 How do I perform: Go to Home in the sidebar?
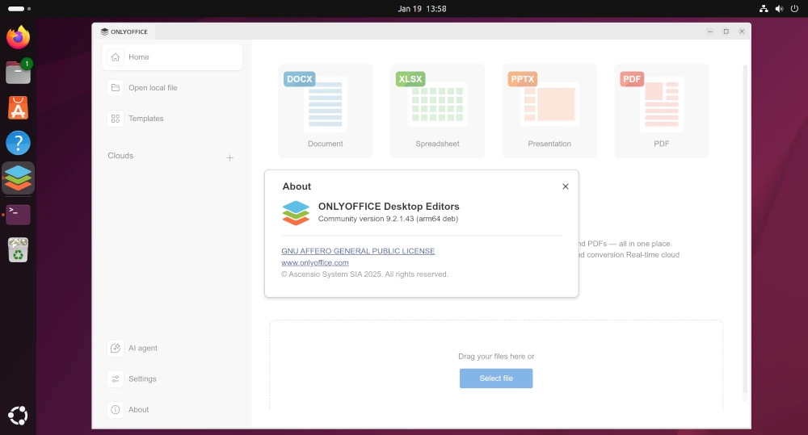172,57
